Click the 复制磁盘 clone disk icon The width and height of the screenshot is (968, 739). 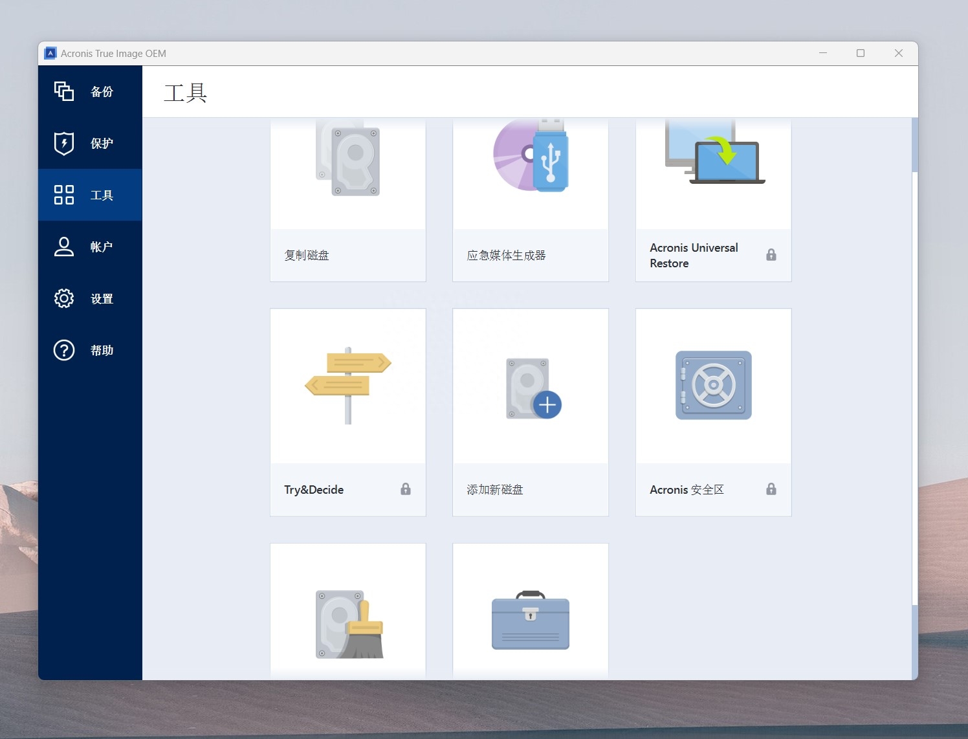348,159
